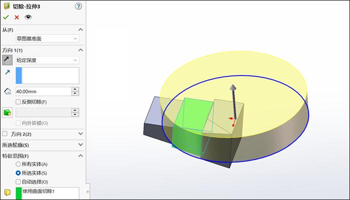Confirm the cut-extrude with green checkmark

coord(6,17)
